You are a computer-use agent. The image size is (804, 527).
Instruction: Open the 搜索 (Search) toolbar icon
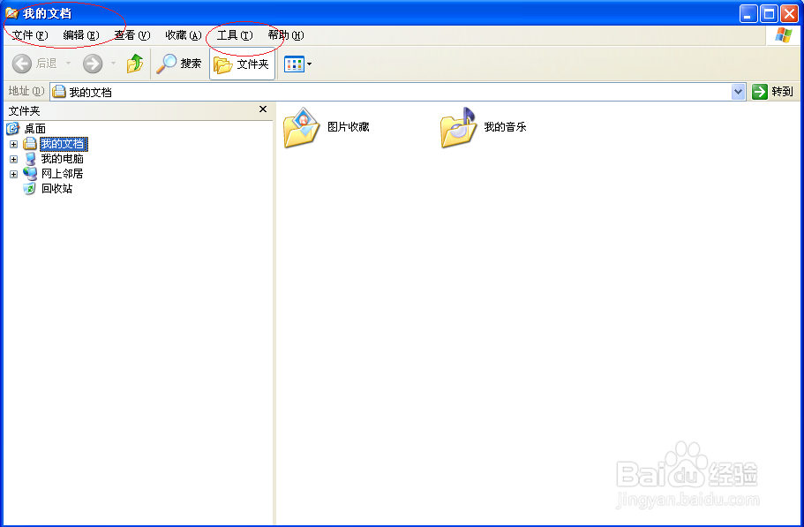click(x=178, y=63)
